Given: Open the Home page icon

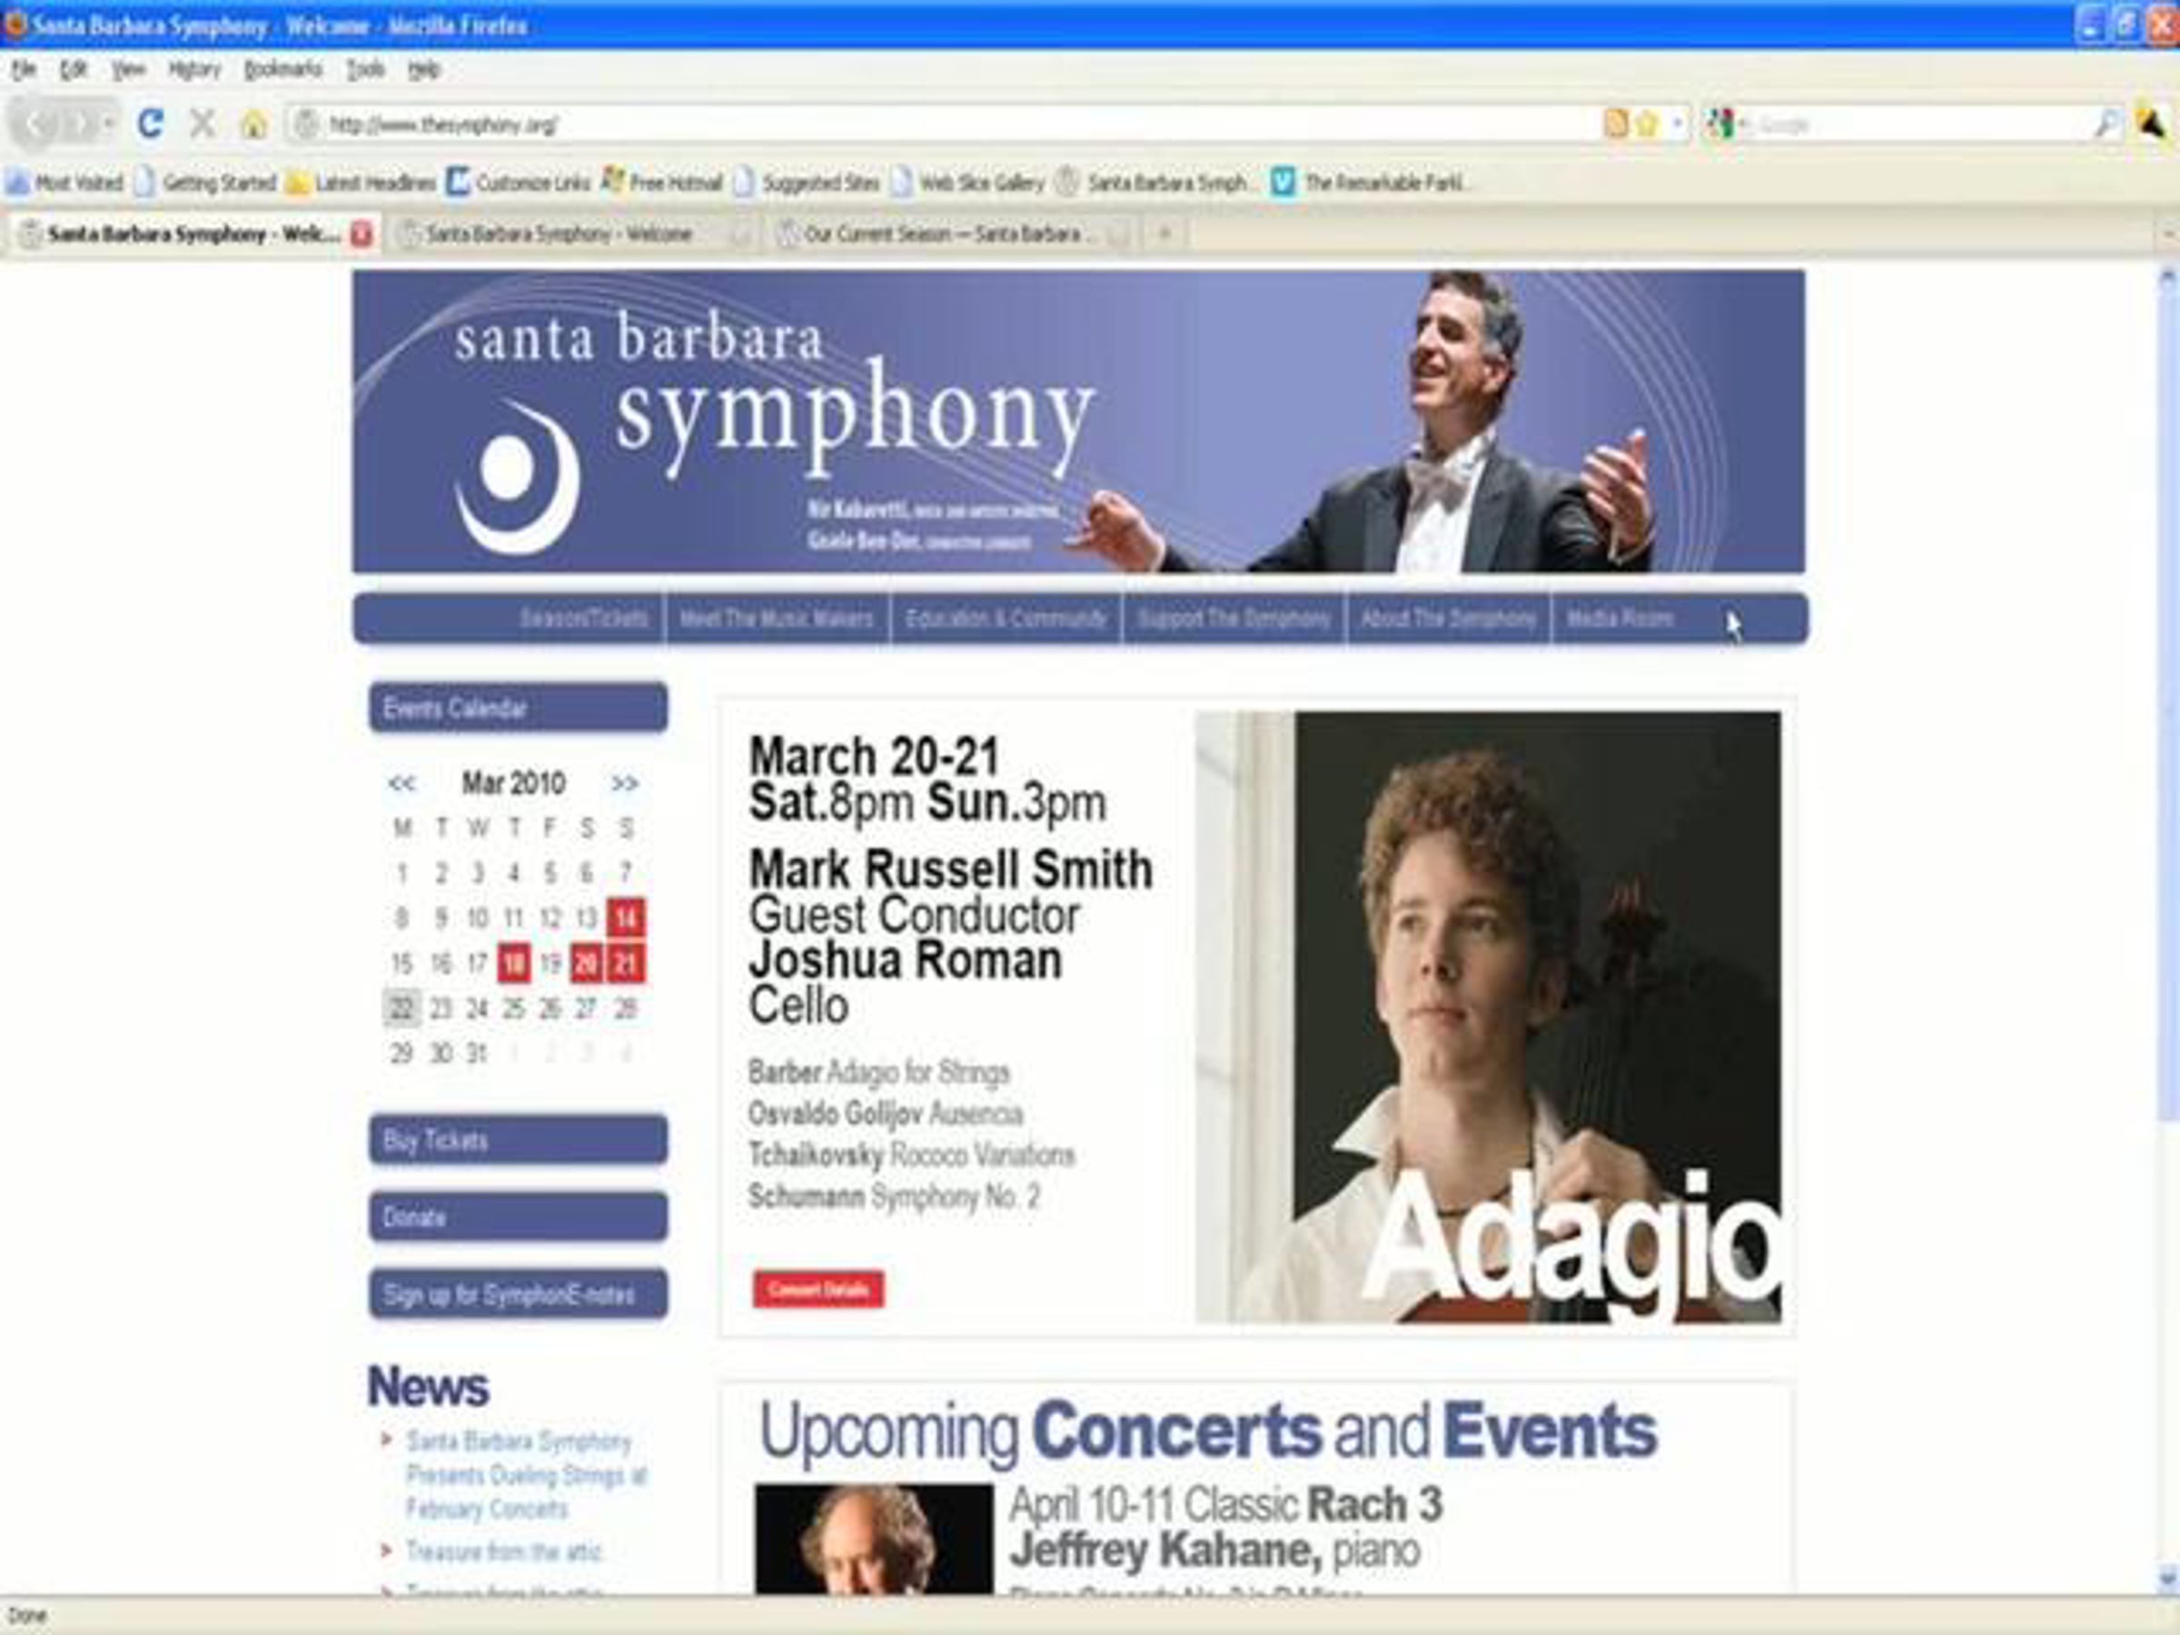Looking at the screenshot, I should [253, 124].
